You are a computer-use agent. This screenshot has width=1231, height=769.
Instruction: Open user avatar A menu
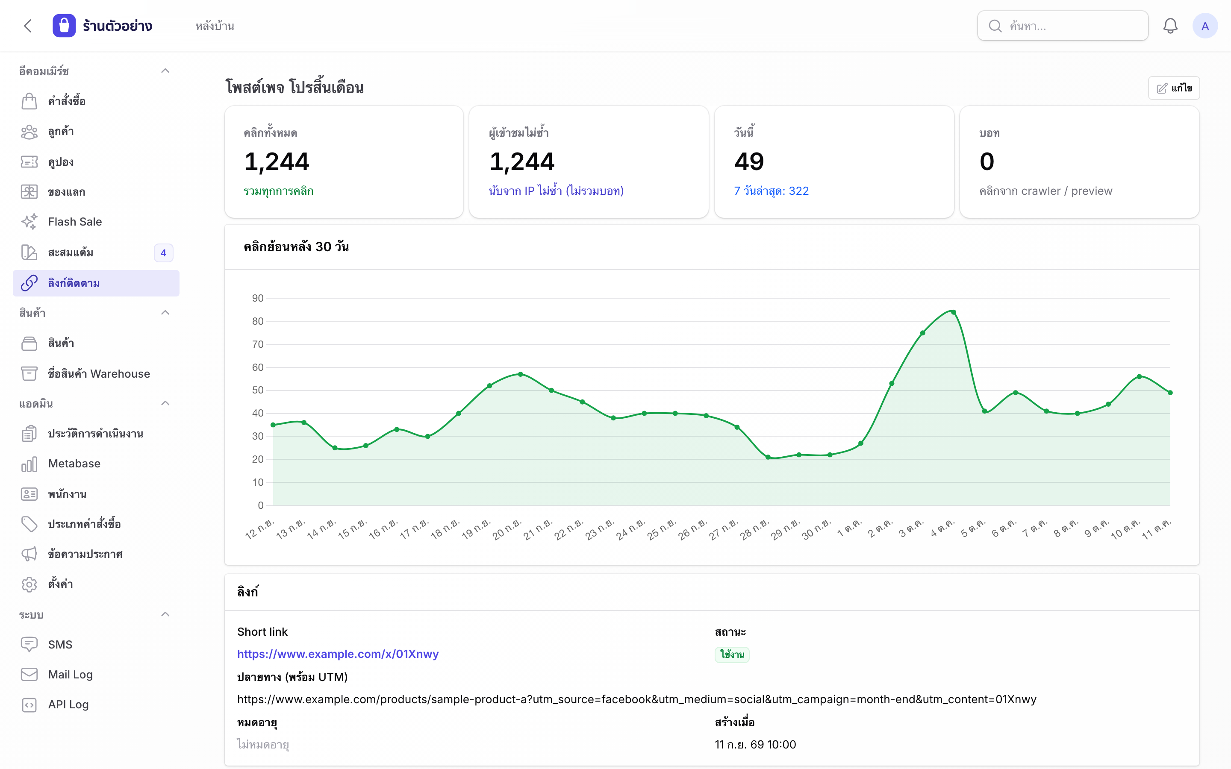(x=1204, y=26)
